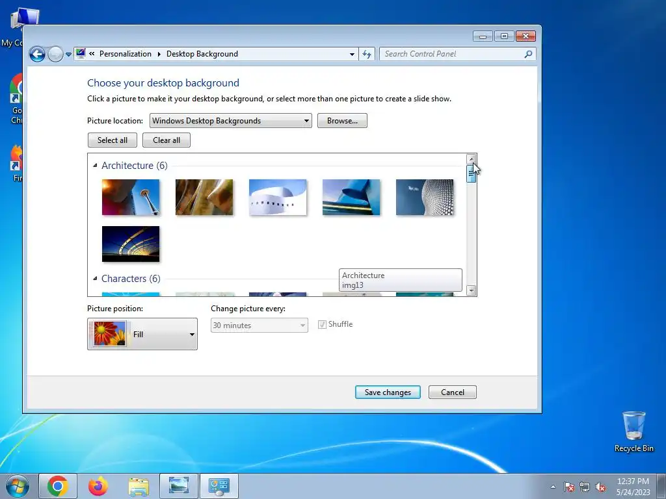
Task: Collapse the Characters group
Action: [95, 278]
